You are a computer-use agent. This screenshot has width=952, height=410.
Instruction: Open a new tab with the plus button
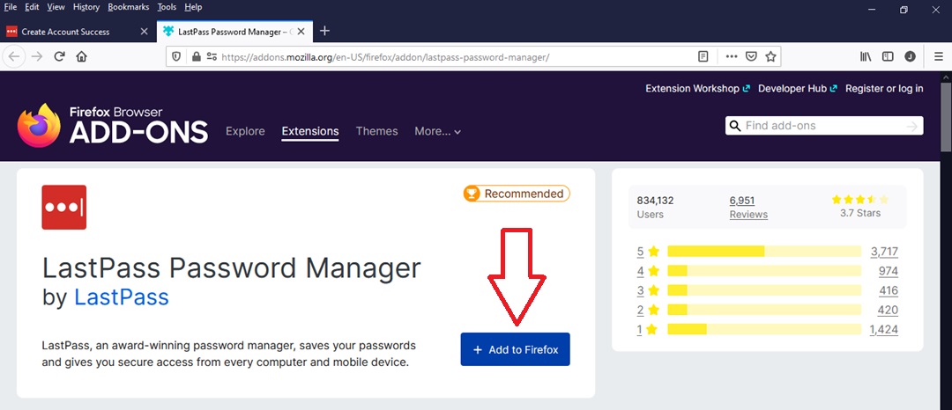coord(324,31)
